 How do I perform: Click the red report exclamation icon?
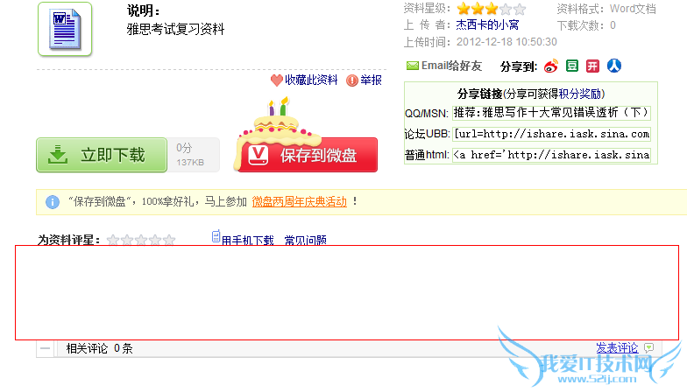coord(352,80)
